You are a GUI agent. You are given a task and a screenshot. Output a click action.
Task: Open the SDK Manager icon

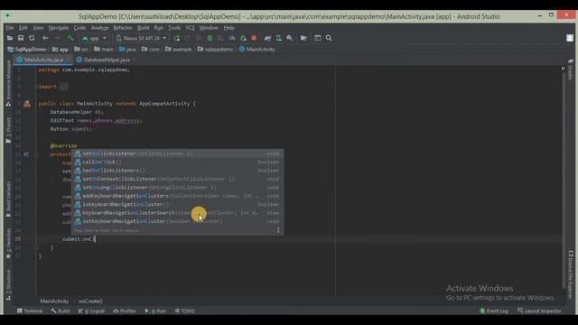coord(290,38)
